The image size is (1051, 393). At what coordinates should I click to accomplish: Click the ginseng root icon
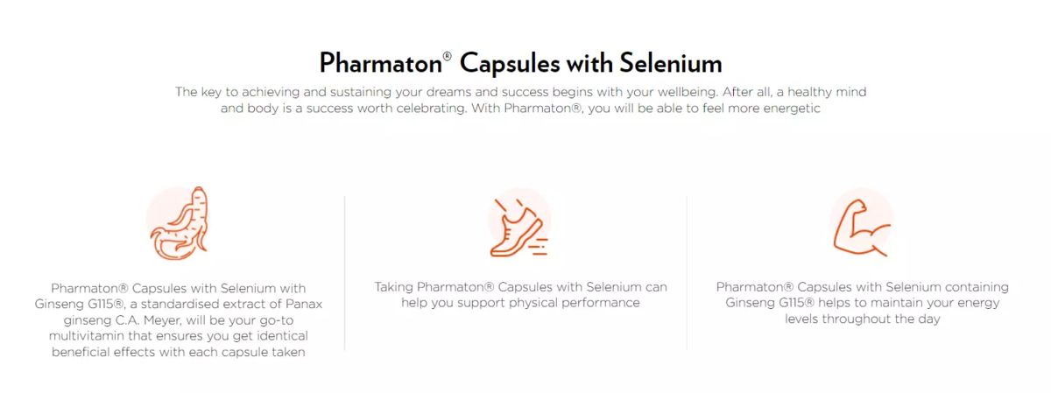click(178, 224)
